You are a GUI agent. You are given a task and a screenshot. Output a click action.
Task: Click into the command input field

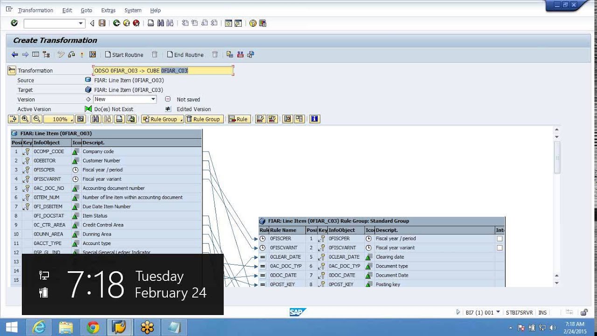tap(51, 23)
